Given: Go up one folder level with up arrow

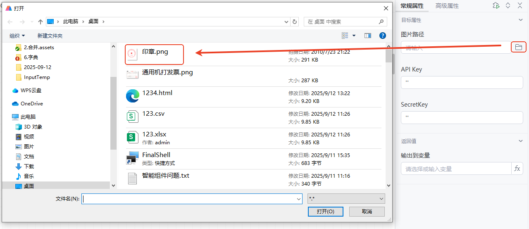Looking at the screenshot, I should point(40,21).
